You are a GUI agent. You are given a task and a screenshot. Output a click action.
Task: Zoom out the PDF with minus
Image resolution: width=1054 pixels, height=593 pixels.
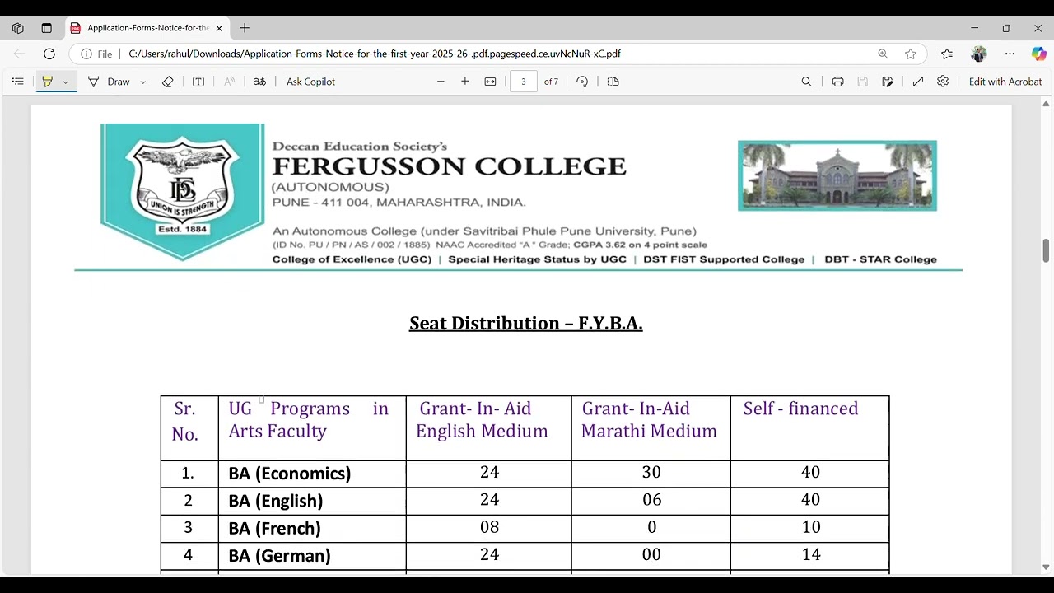tap(441, 82)
